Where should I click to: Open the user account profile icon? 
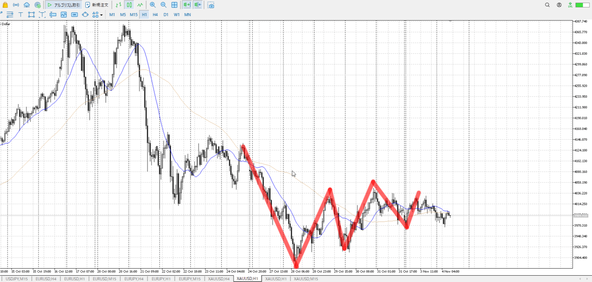tap(559, 5)
